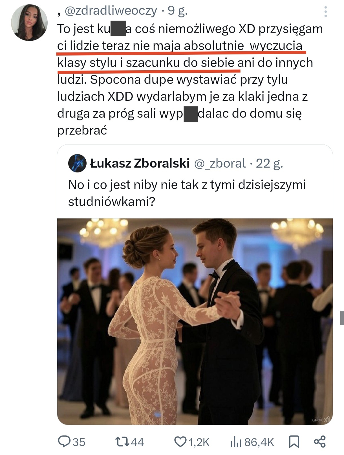Click the "9 g." post timestamp
Screen dimensions: 344x455
pos(178,11)
